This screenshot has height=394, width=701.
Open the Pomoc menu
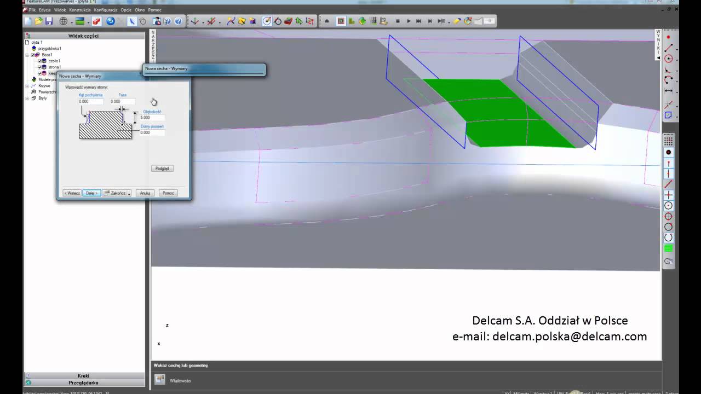click(154, 10)
